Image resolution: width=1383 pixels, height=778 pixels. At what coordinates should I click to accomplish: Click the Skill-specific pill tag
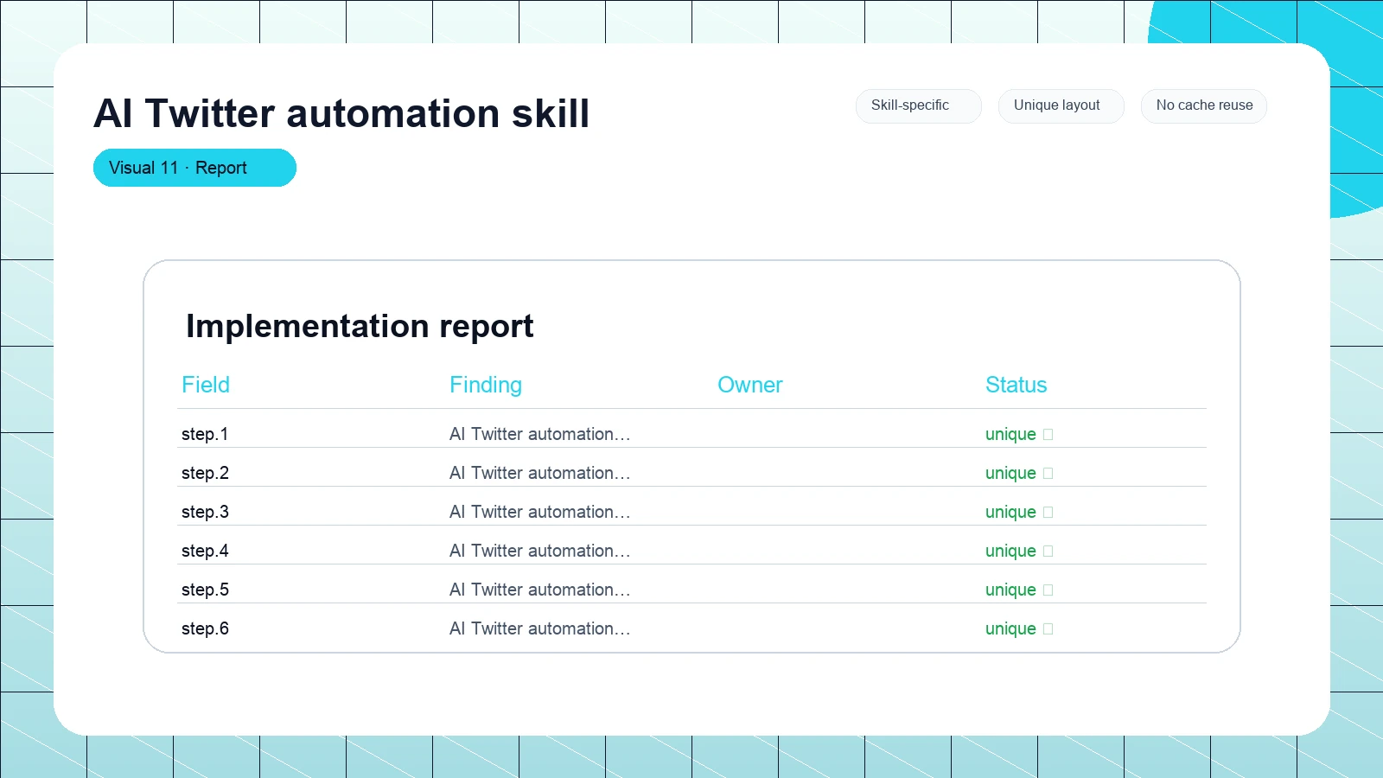click(x=918, y=105)
